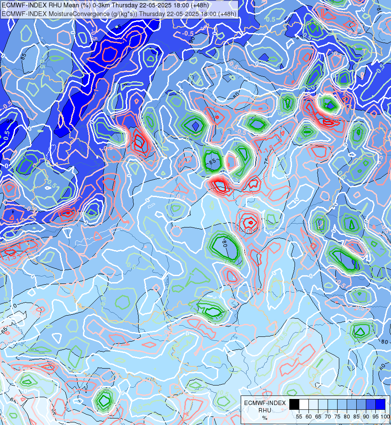
Task: Click the legend tick value 100
Action: point(385,417)
